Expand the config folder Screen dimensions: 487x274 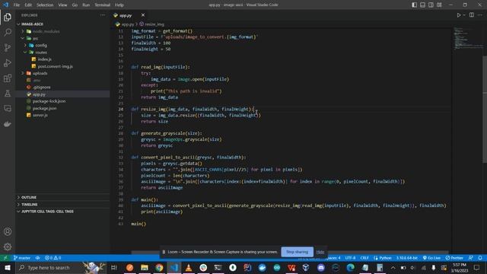[x=62, y=46]
